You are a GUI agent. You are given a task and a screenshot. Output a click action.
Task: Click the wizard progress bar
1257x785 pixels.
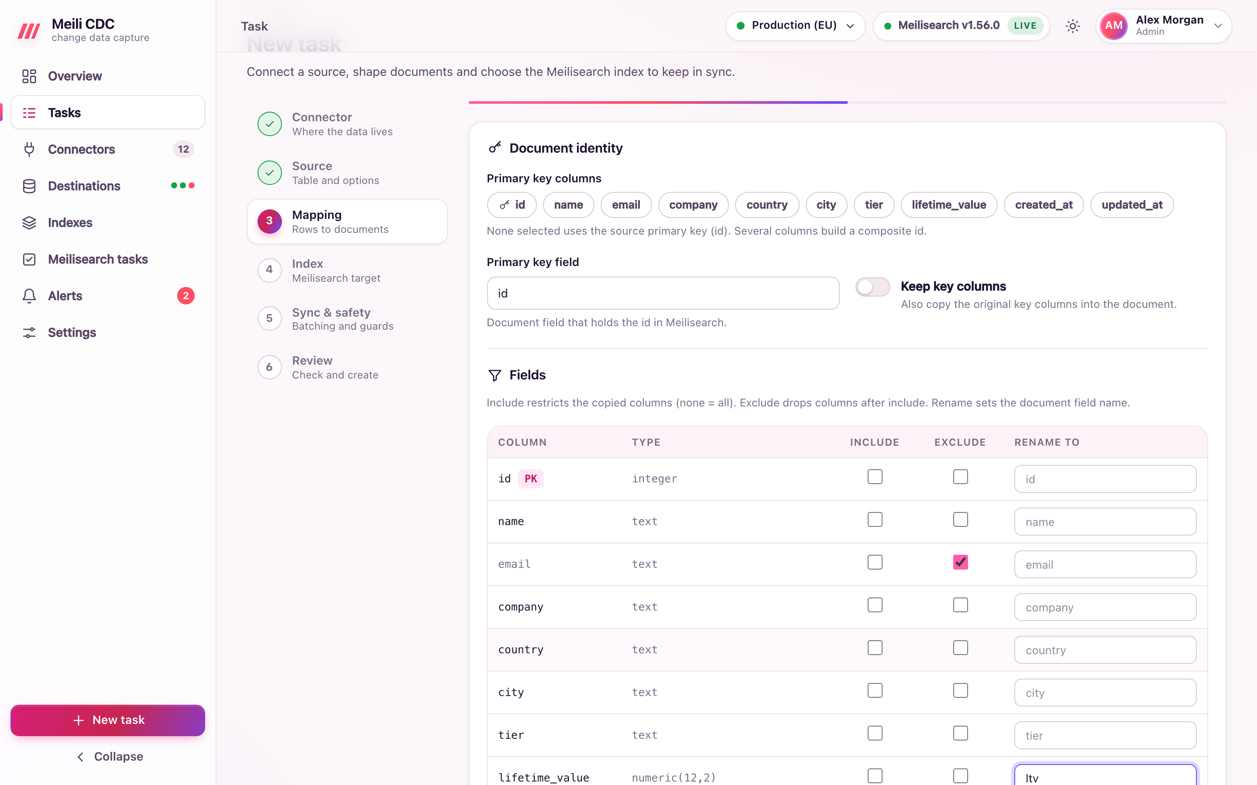pos(847,102)
